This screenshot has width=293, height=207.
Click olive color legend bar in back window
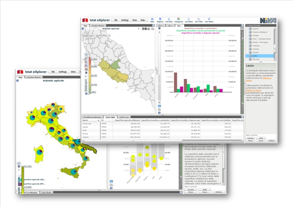click(23, 180)
